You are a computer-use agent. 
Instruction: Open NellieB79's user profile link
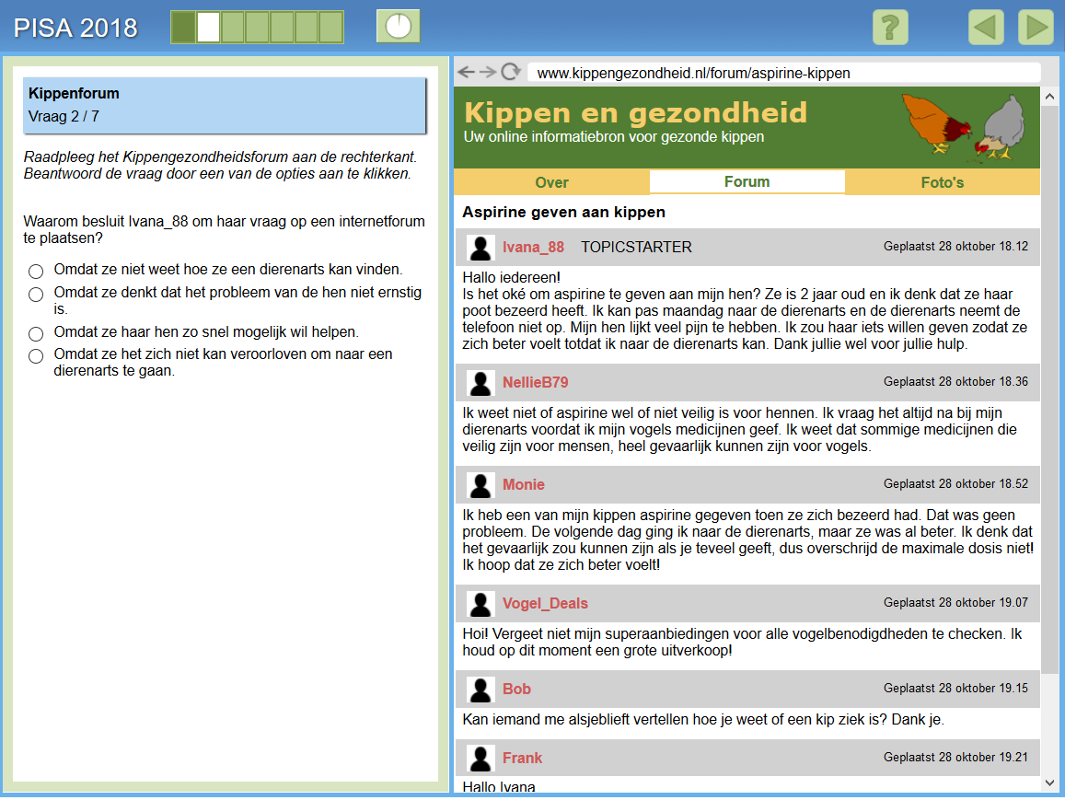point(535,382)
